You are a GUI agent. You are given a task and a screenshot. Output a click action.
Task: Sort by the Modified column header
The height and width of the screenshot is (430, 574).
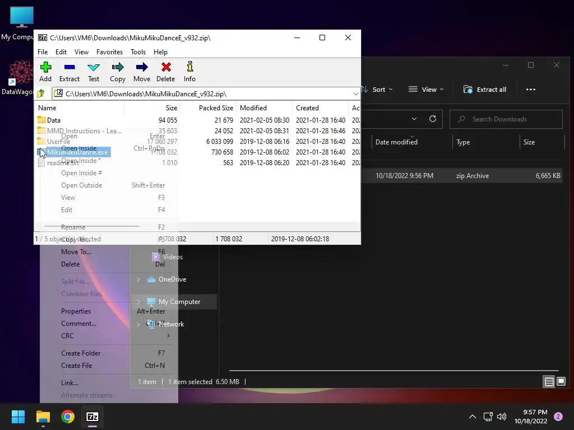click(265, 108)
